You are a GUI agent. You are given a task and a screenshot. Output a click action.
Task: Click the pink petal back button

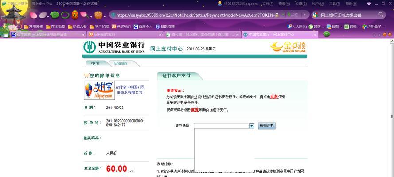coord(33,15)
